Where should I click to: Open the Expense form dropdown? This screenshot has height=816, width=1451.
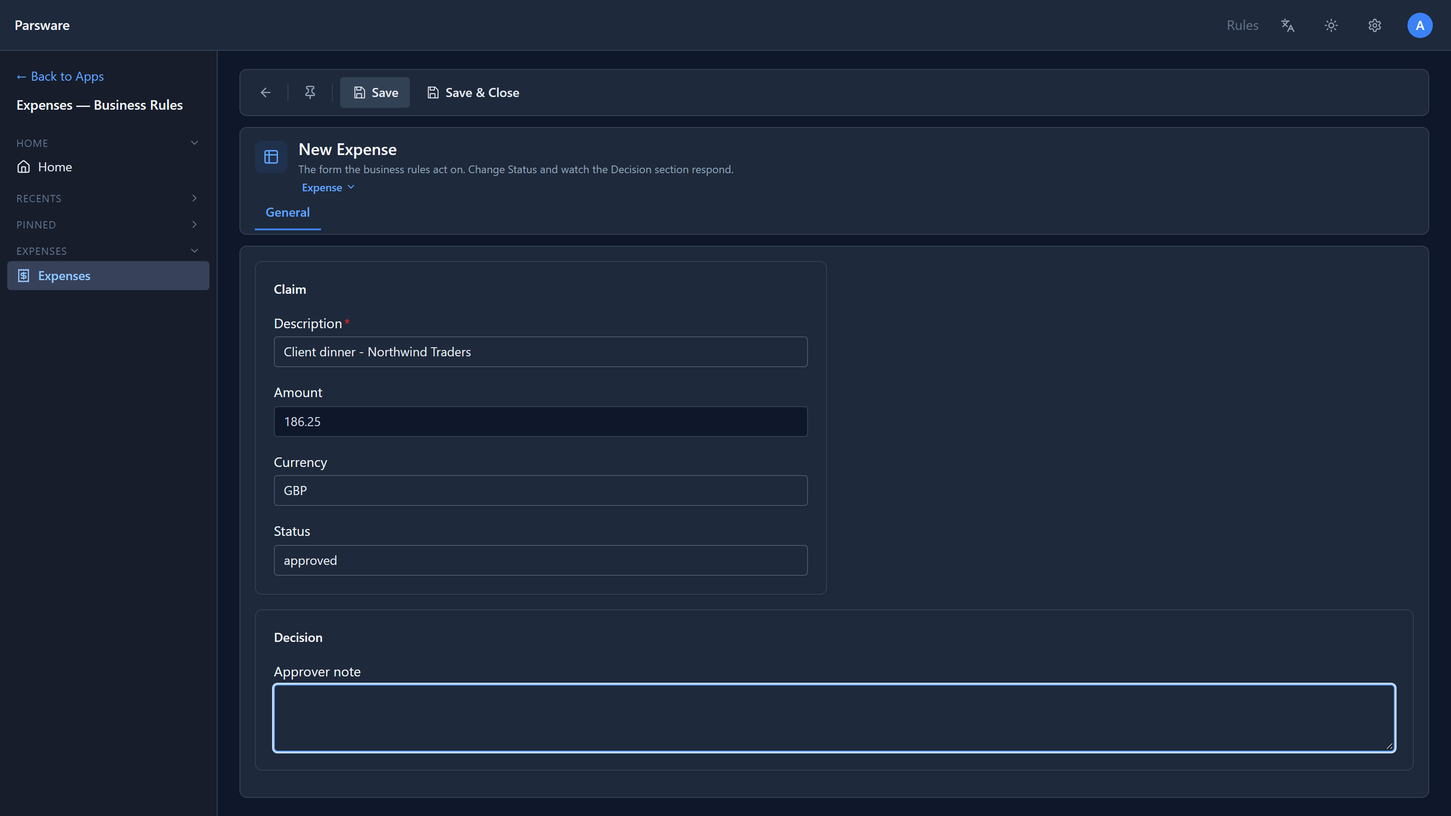(x=328, y=188)
